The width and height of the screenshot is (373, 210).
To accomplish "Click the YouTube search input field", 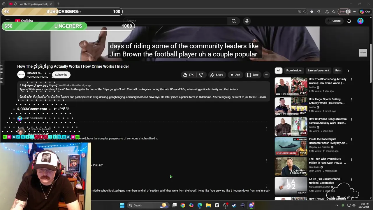I will [176, 21].
